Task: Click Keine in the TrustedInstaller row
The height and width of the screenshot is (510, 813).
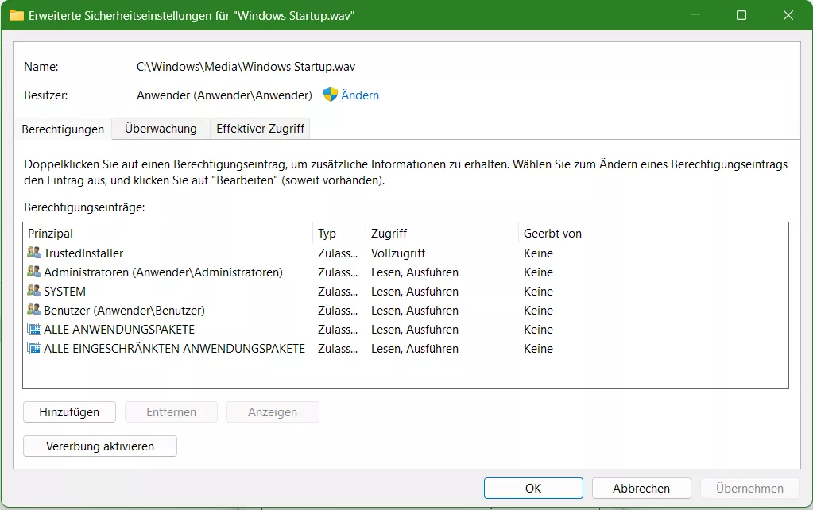Action: tap(538, 253)
